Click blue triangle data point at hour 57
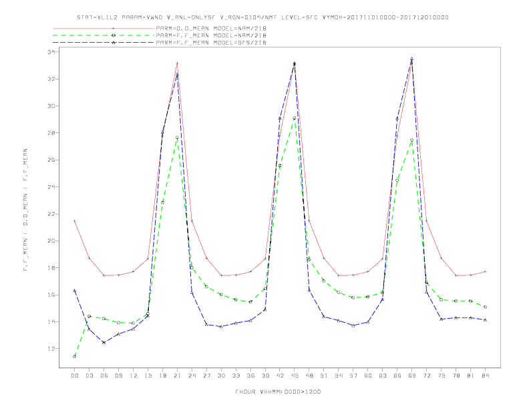The image size is (529, 409). (x=353, y=325)
